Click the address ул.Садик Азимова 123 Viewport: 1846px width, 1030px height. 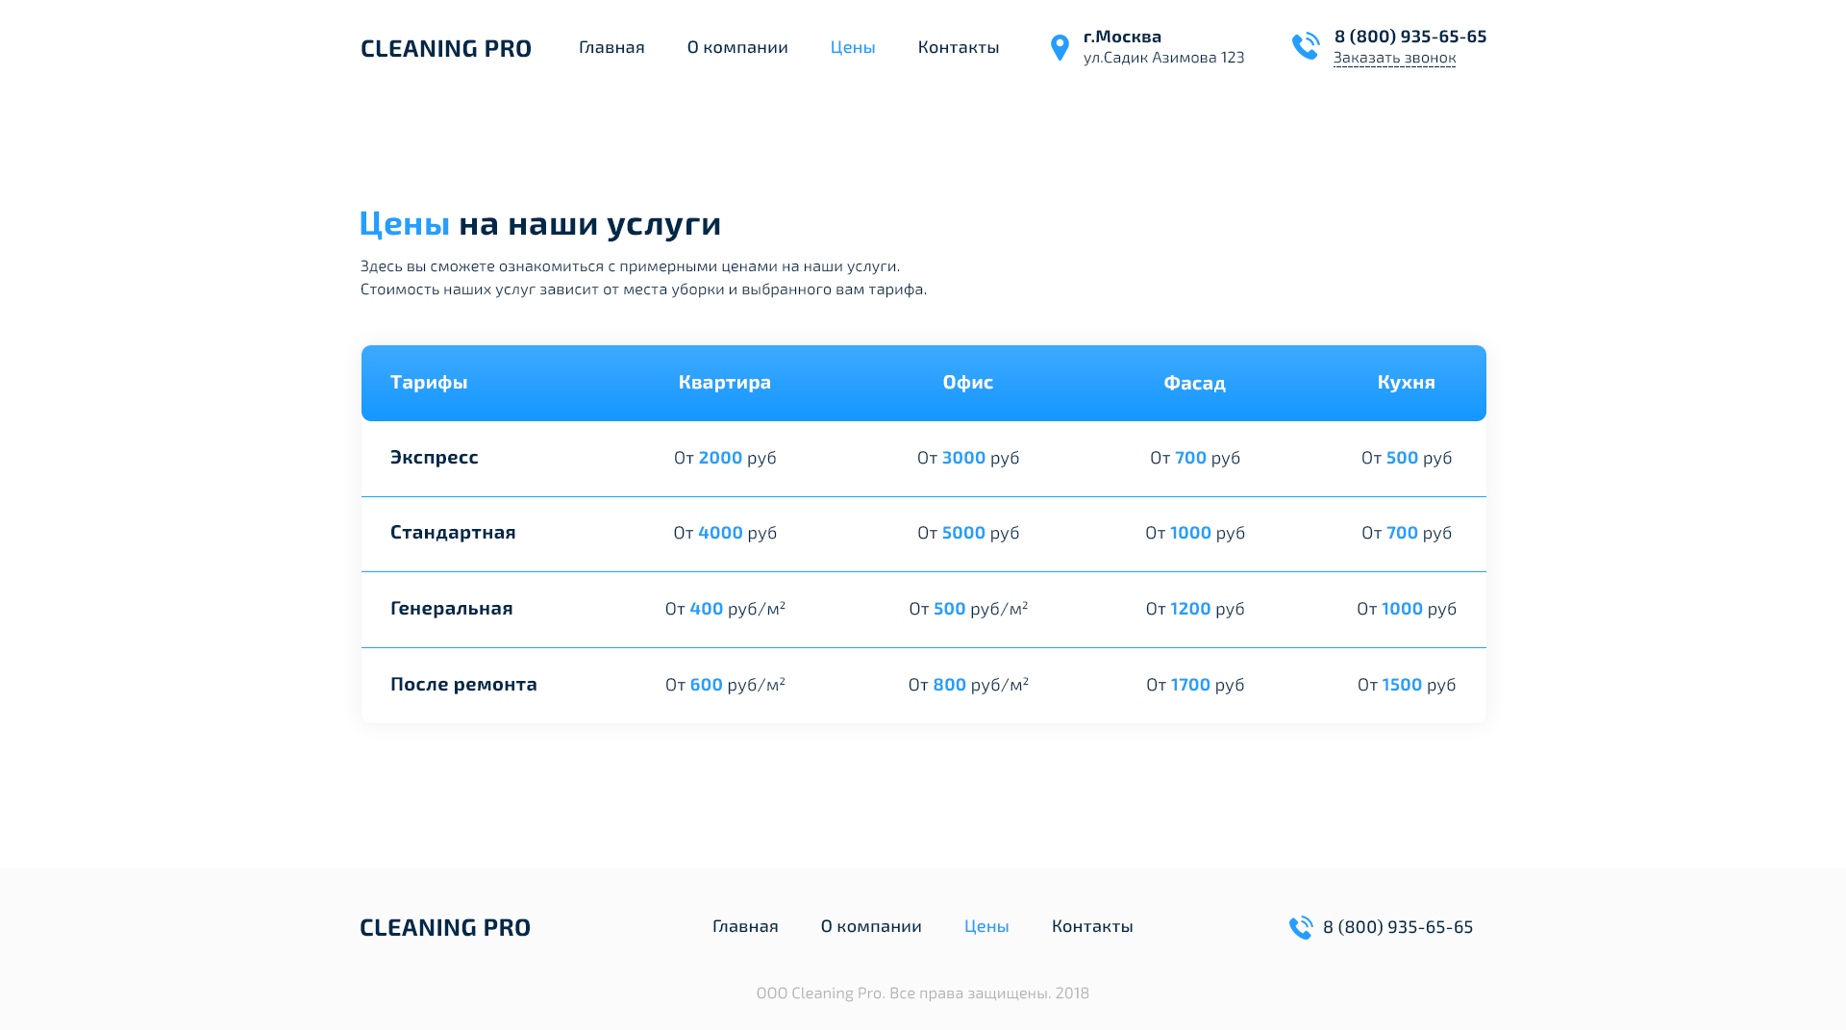[x=1163, y=58]
